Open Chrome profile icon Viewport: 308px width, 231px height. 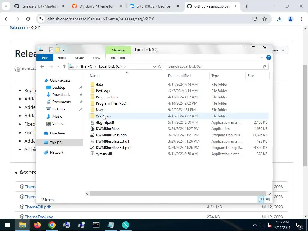pyautogui.click(x=290, y=19)
